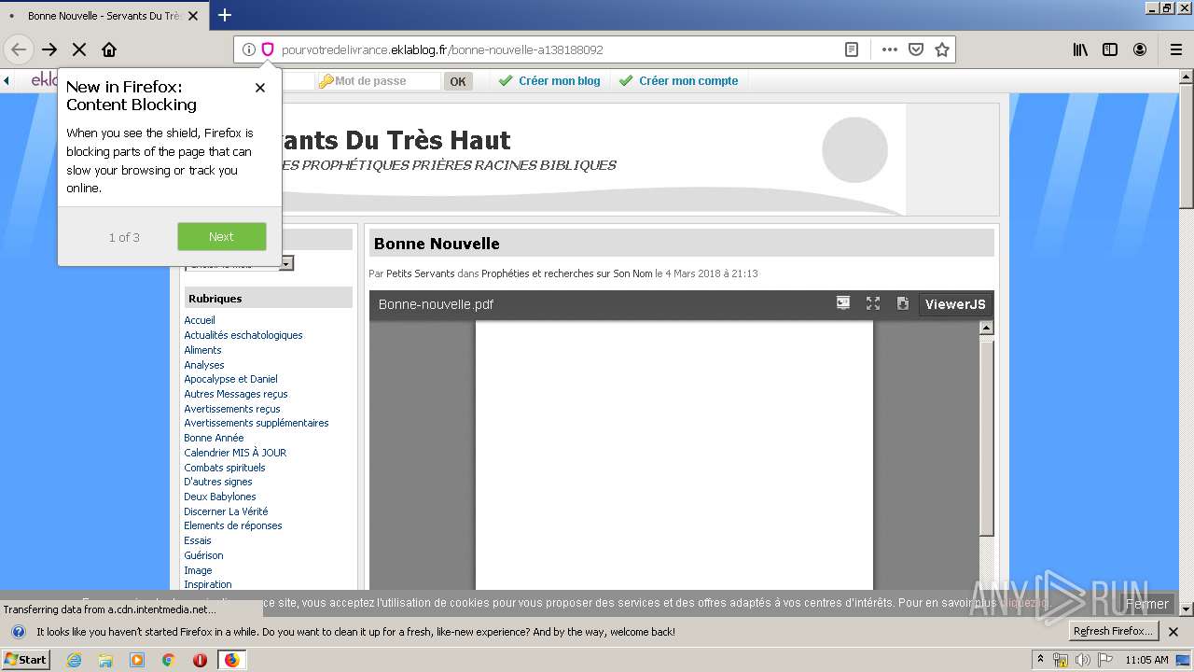Viewport: 1194px width, 672px height.
Task: Open Guérison category
Action: click(x=203, y=555)
